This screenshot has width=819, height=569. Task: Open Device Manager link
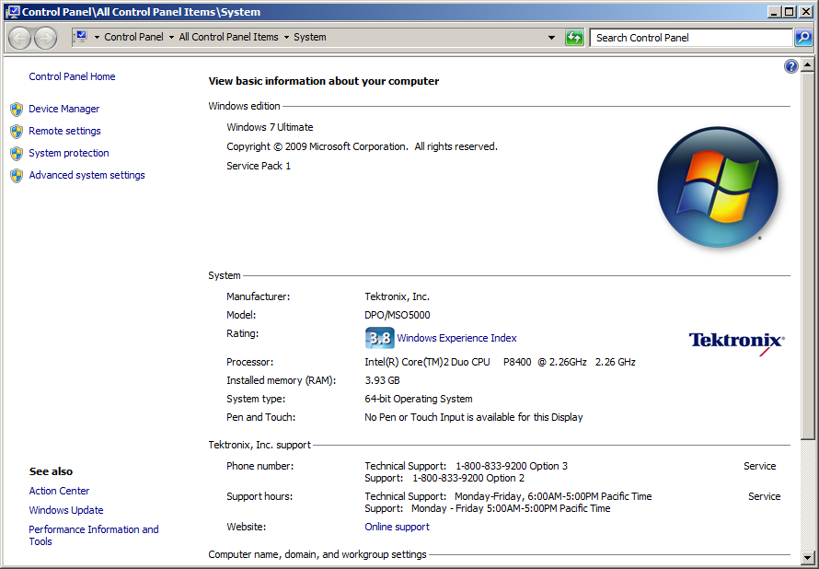64,109
